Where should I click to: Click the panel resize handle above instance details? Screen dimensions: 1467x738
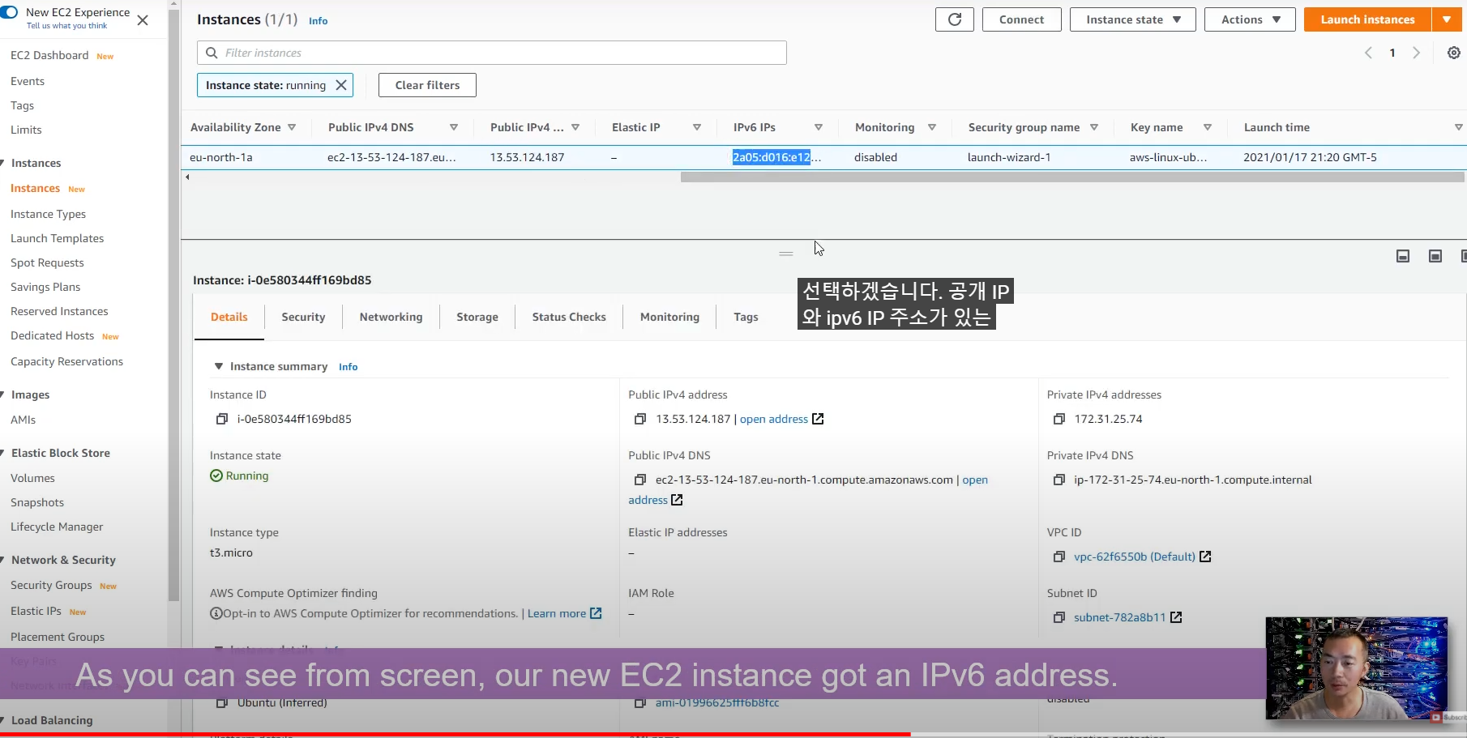click(786, 254)
